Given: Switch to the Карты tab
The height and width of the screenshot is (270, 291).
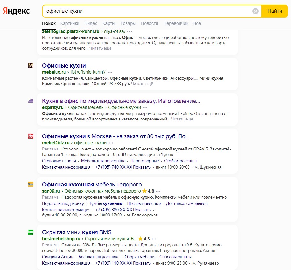Looking at the screenshot, I should (109, 23).
